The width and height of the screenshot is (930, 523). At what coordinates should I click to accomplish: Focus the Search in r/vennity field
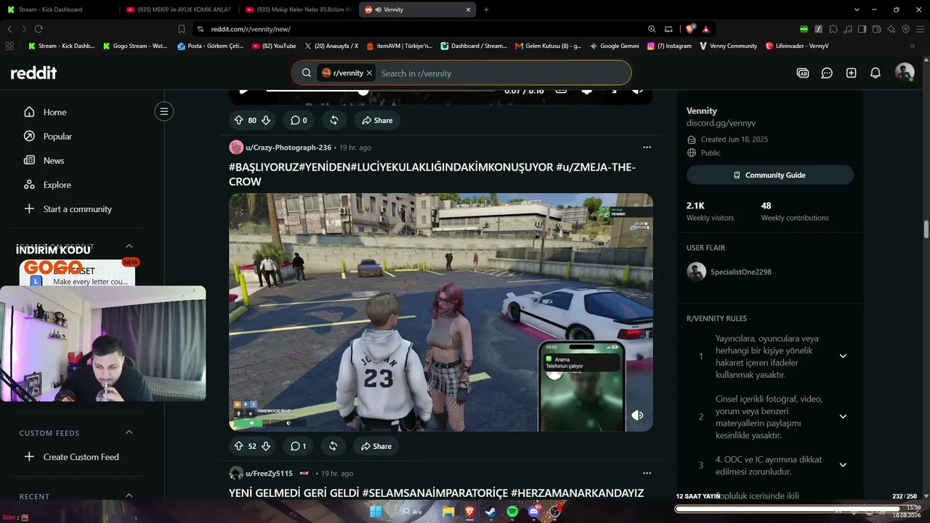click(501, 73)
